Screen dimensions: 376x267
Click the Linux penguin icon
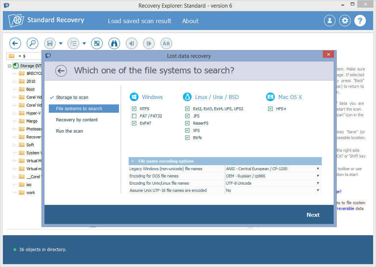tap(187, 97)
